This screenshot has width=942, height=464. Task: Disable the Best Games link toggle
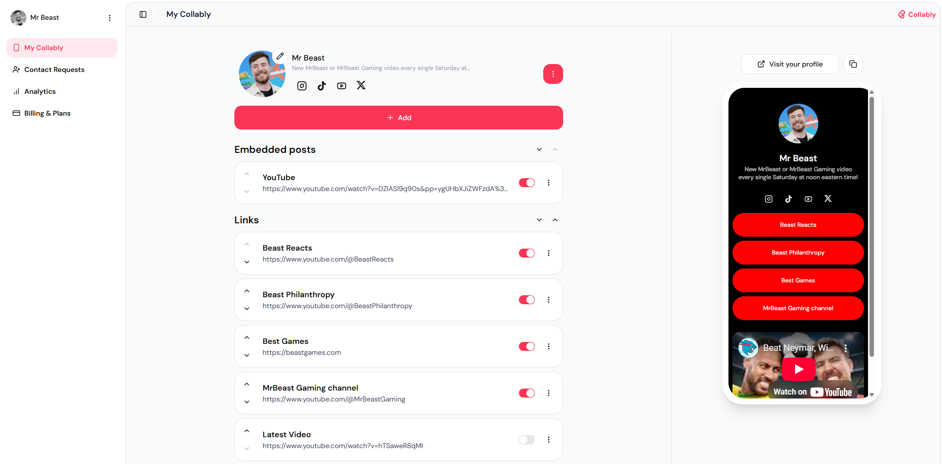527,346
